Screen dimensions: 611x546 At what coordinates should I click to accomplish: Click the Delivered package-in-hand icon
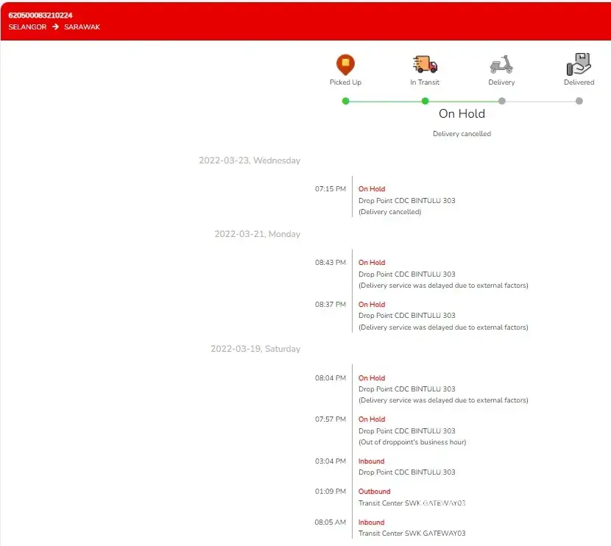pos(579,65)
